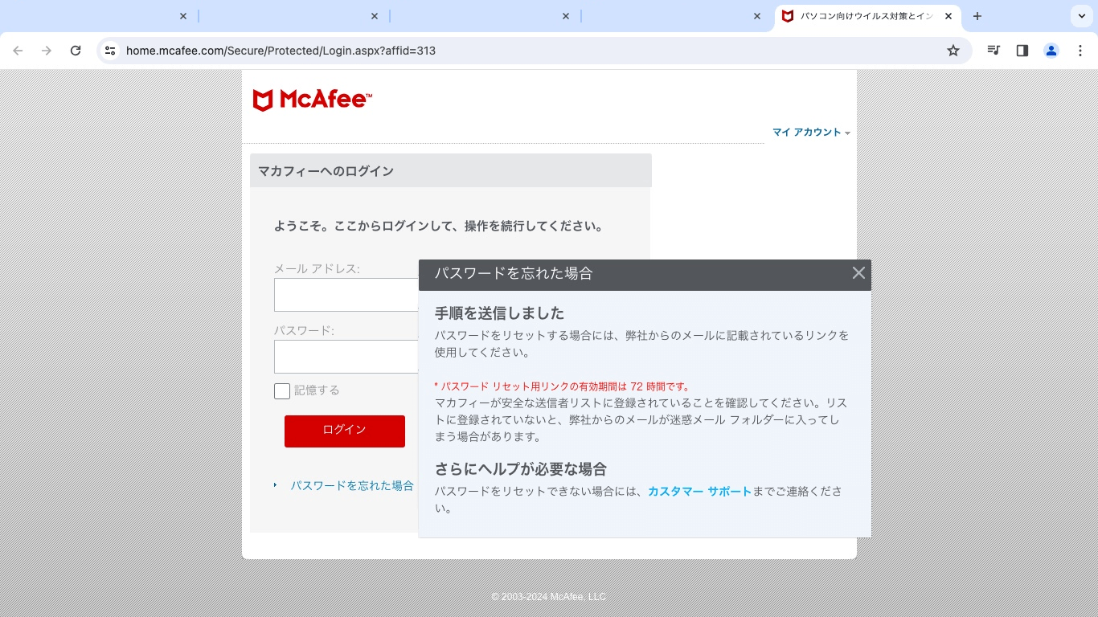Image resolution: width=1098 pixels, height=617 pixels.
Task: Click the パスワード input field
Action: [x=346, y=357]
